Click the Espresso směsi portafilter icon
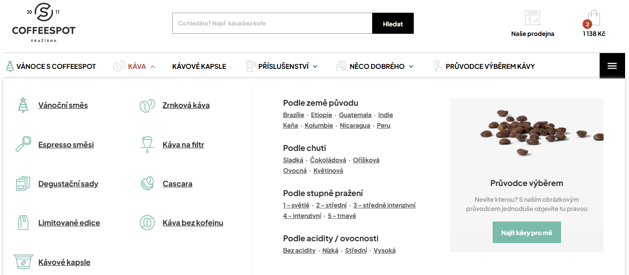The image size is (629, 275). (23, 144)
